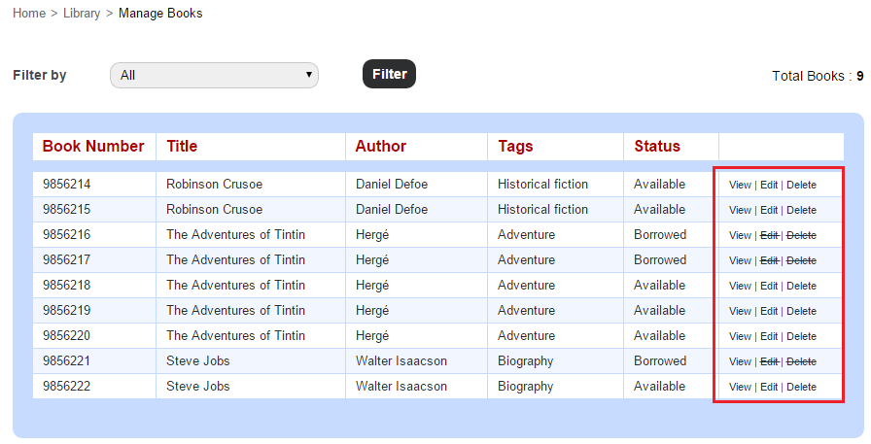
Task: Delete book number 9856214
Action: 802,185
